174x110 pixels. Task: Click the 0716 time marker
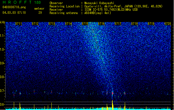pos(101,23)
